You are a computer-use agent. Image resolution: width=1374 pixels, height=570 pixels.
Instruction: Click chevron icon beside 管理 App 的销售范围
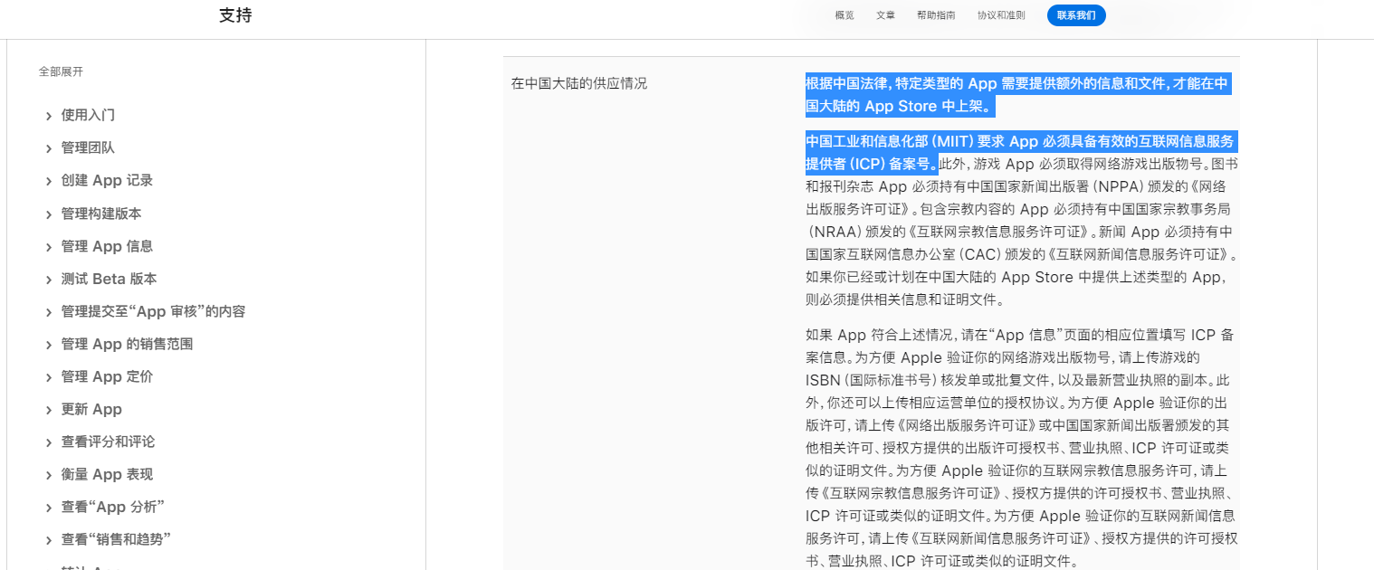49,345
